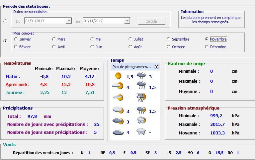Pick Juin as the month
This screenshot has width=255, height=160.
(x=92, y=47)
